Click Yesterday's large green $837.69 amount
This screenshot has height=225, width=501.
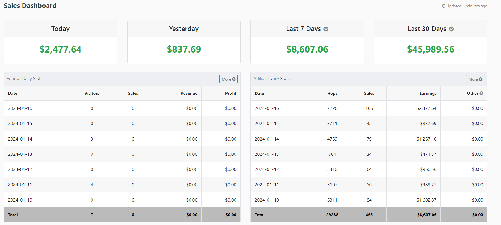(184, 49)
